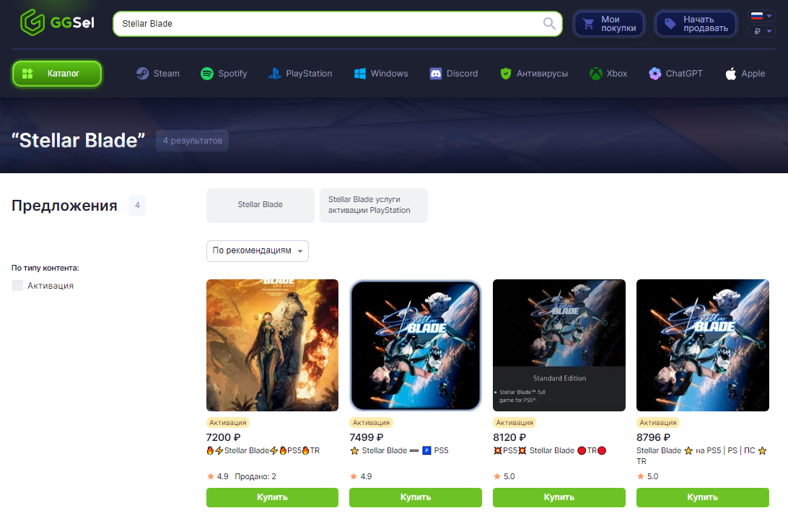Click the price tag icon
Viewport: 788px width, 516px height.
(670, 24)
